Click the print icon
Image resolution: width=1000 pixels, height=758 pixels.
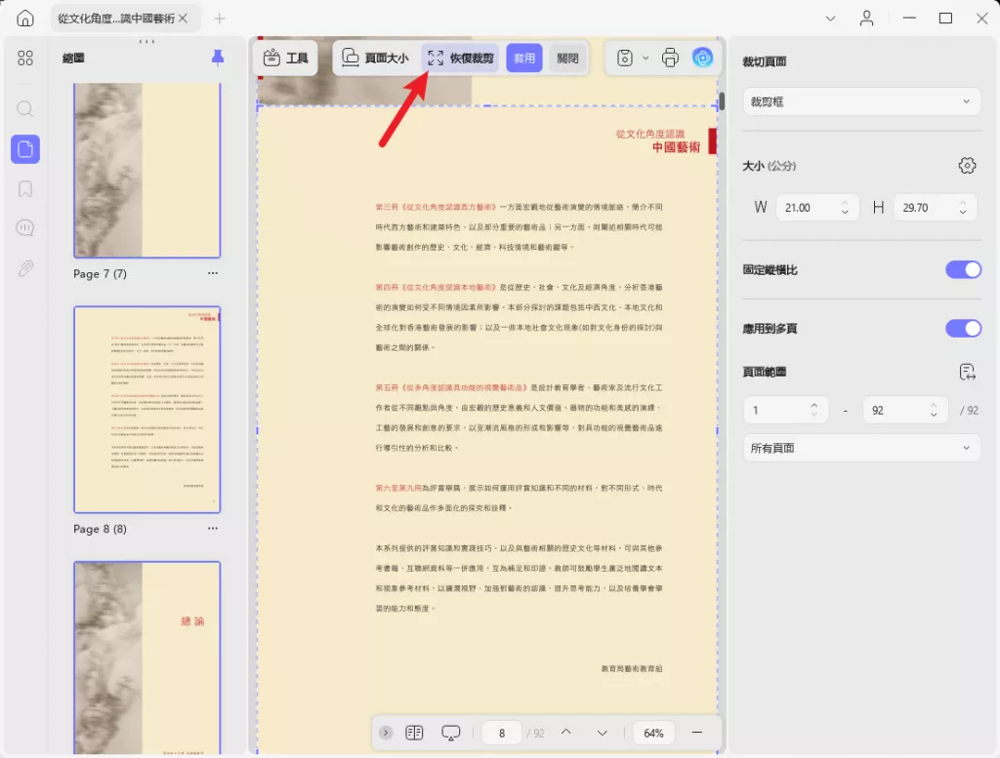(670, 58)
